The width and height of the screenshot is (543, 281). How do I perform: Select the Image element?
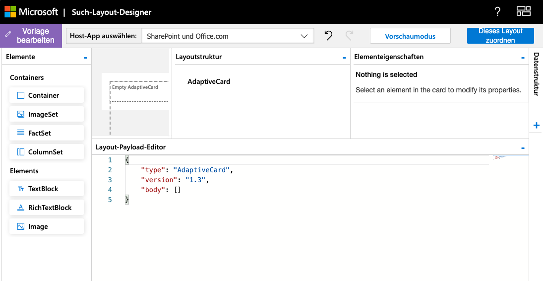tap(47, 226)
